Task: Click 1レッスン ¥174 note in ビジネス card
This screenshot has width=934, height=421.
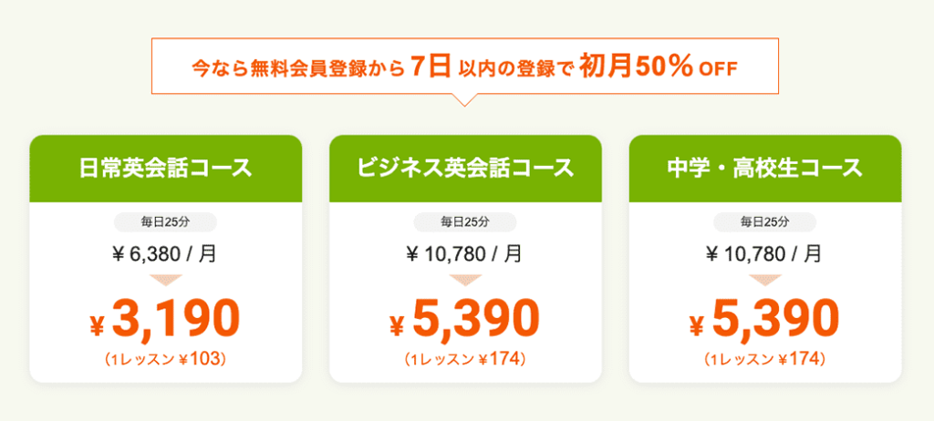Action: pos(464,359)
